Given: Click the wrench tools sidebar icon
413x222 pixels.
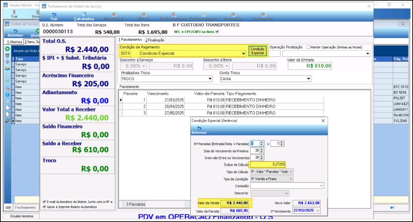Looking at the screenshot, I should [7, 121].
